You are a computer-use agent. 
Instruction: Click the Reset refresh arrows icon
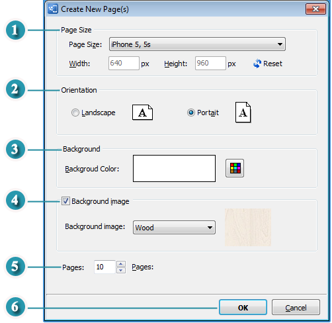click(257, 64)
